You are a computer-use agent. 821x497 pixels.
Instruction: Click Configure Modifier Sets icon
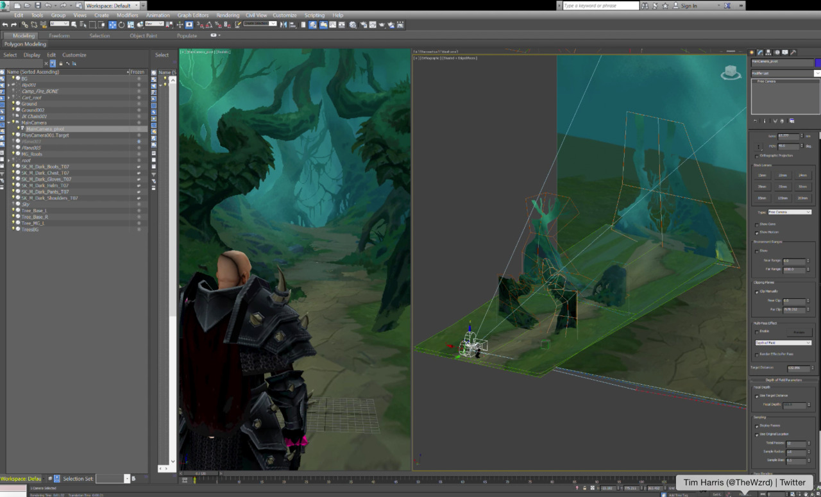791,121
